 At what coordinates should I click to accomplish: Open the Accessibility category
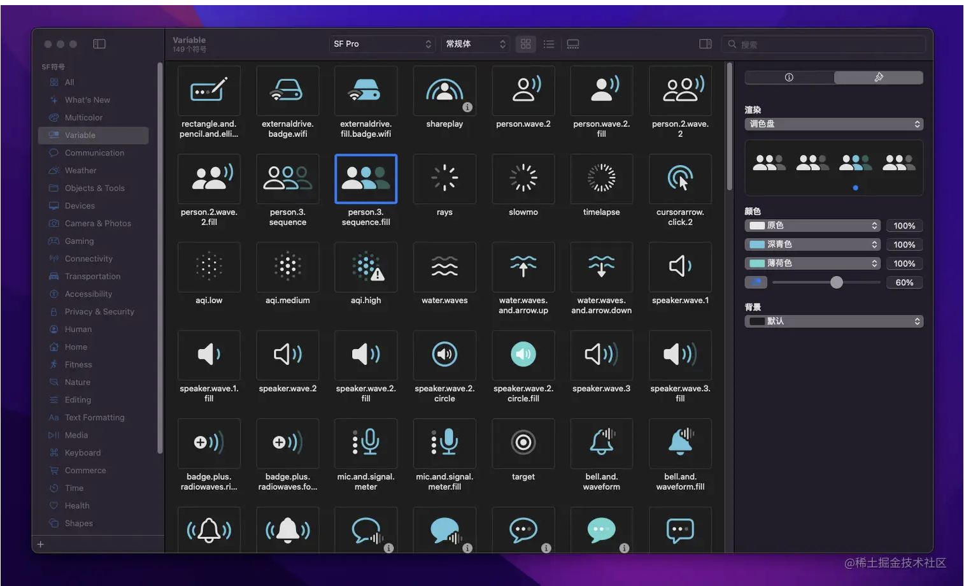[93, 294]
